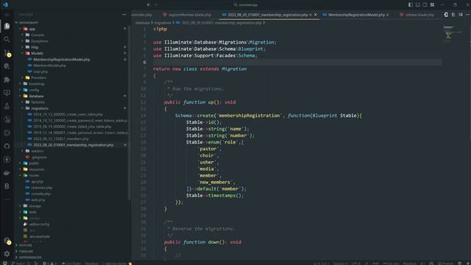Split the editor right
Screen dimensions: 471x265
(461, 15)
